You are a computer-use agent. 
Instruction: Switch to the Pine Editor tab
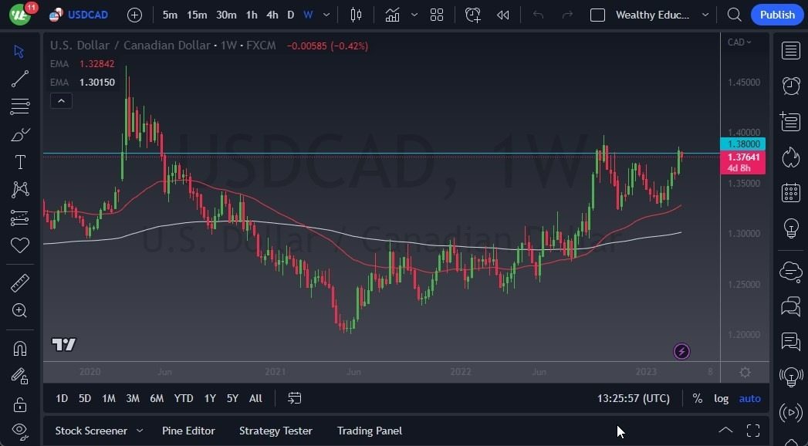click(188, 431)
